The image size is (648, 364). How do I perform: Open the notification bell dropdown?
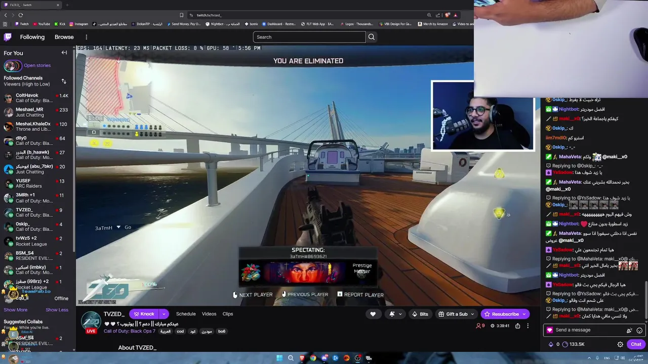[x=395, y=314]
